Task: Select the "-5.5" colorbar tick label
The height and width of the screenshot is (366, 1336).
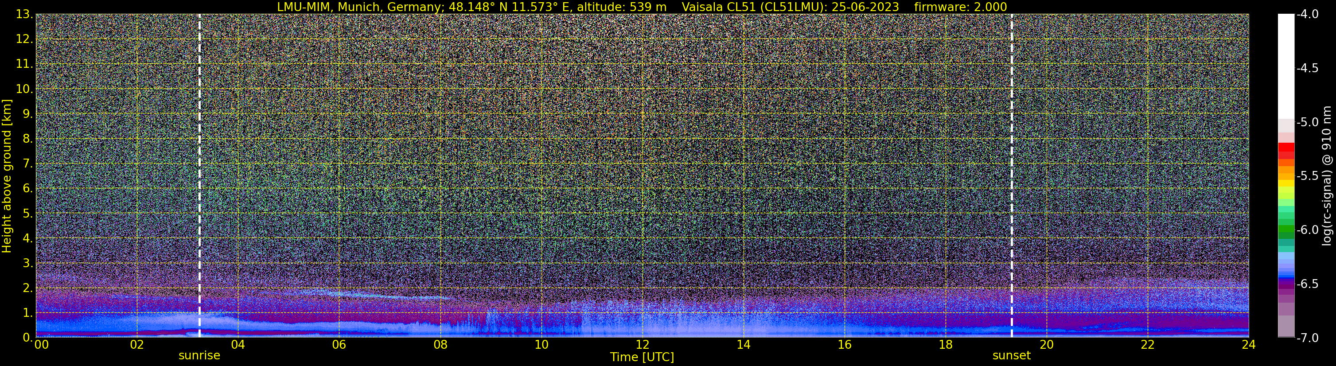Action: [x=1307, y=176]
